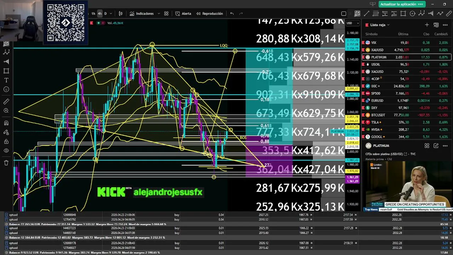Select TSLA row in watchlist
453x255 pixels.
pos(406,122)
